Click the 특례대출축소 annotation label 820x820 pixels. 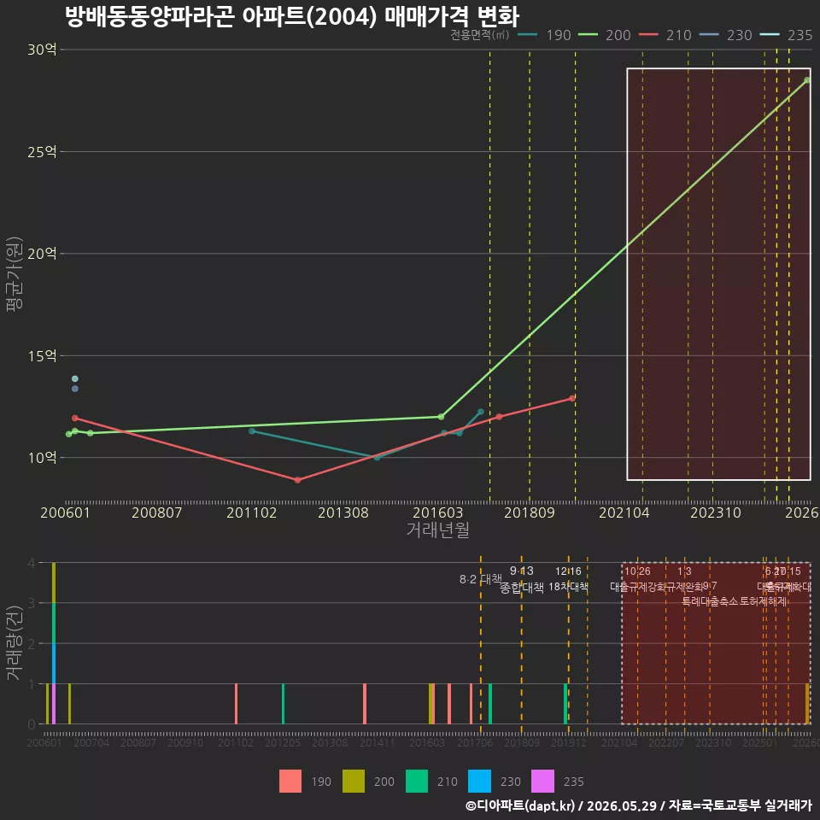710,601
